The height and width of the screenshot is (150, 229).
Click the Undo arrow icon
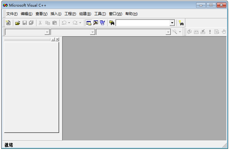tap(64, 23)
